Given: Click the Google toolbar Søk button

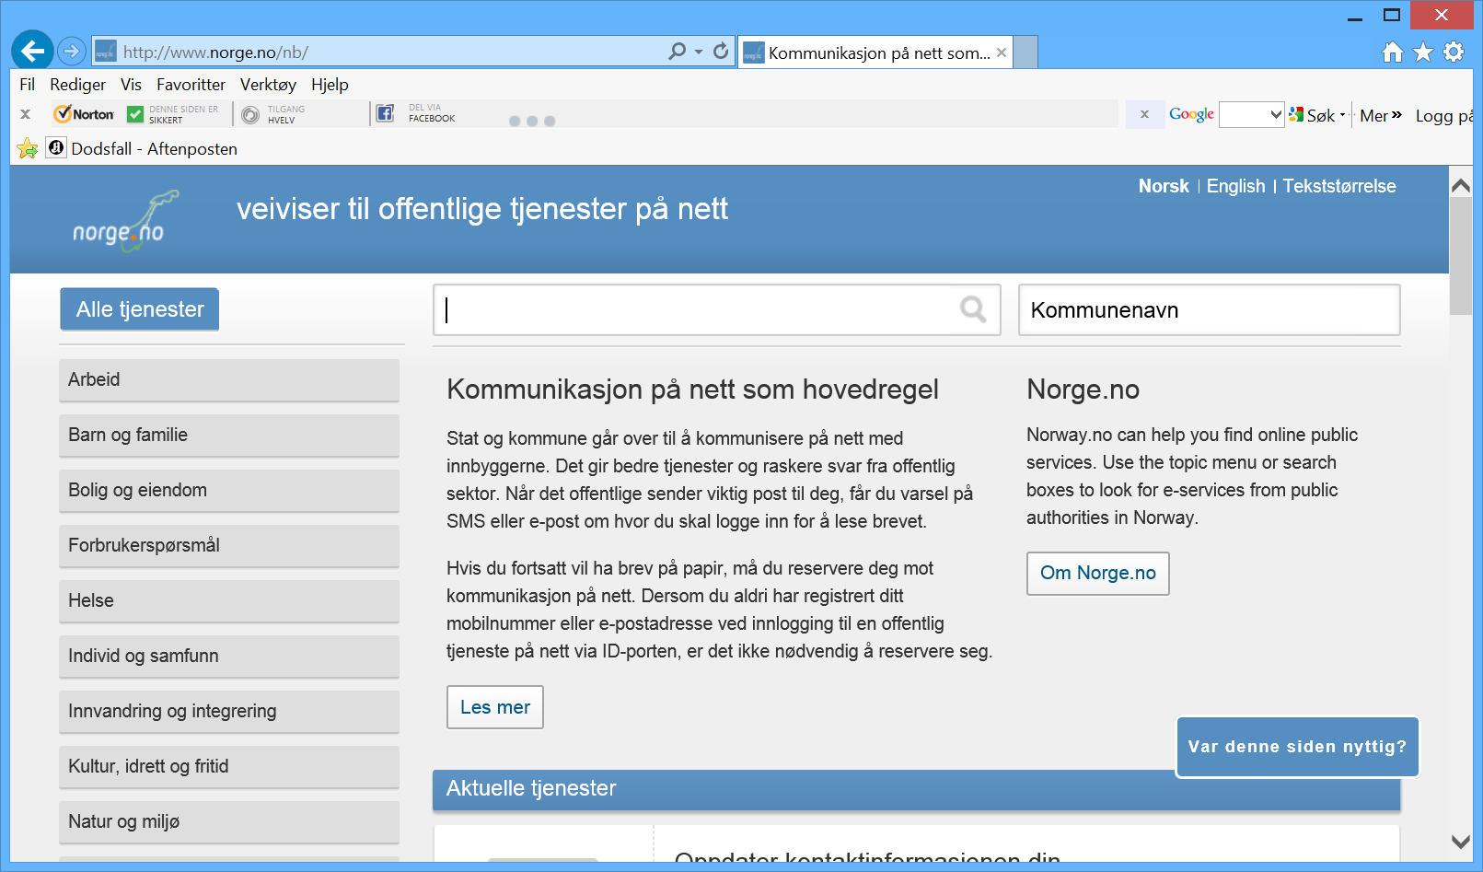Looking at the screenshot, I should pos(1313,115).
